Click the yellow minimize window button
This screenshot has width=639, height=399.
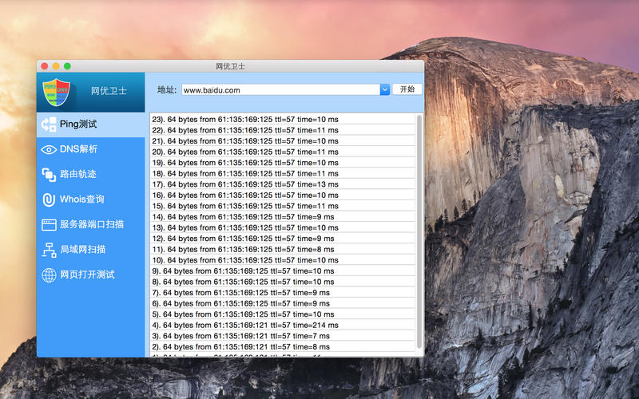click(56, 66)
